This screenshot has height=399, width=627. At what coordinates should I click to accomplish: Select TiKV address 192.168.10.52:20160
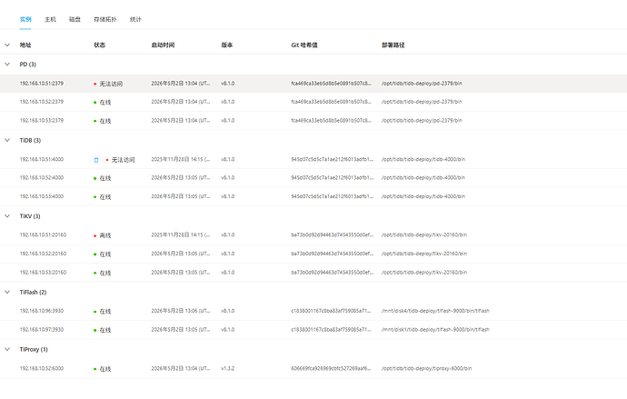point(43,254)
